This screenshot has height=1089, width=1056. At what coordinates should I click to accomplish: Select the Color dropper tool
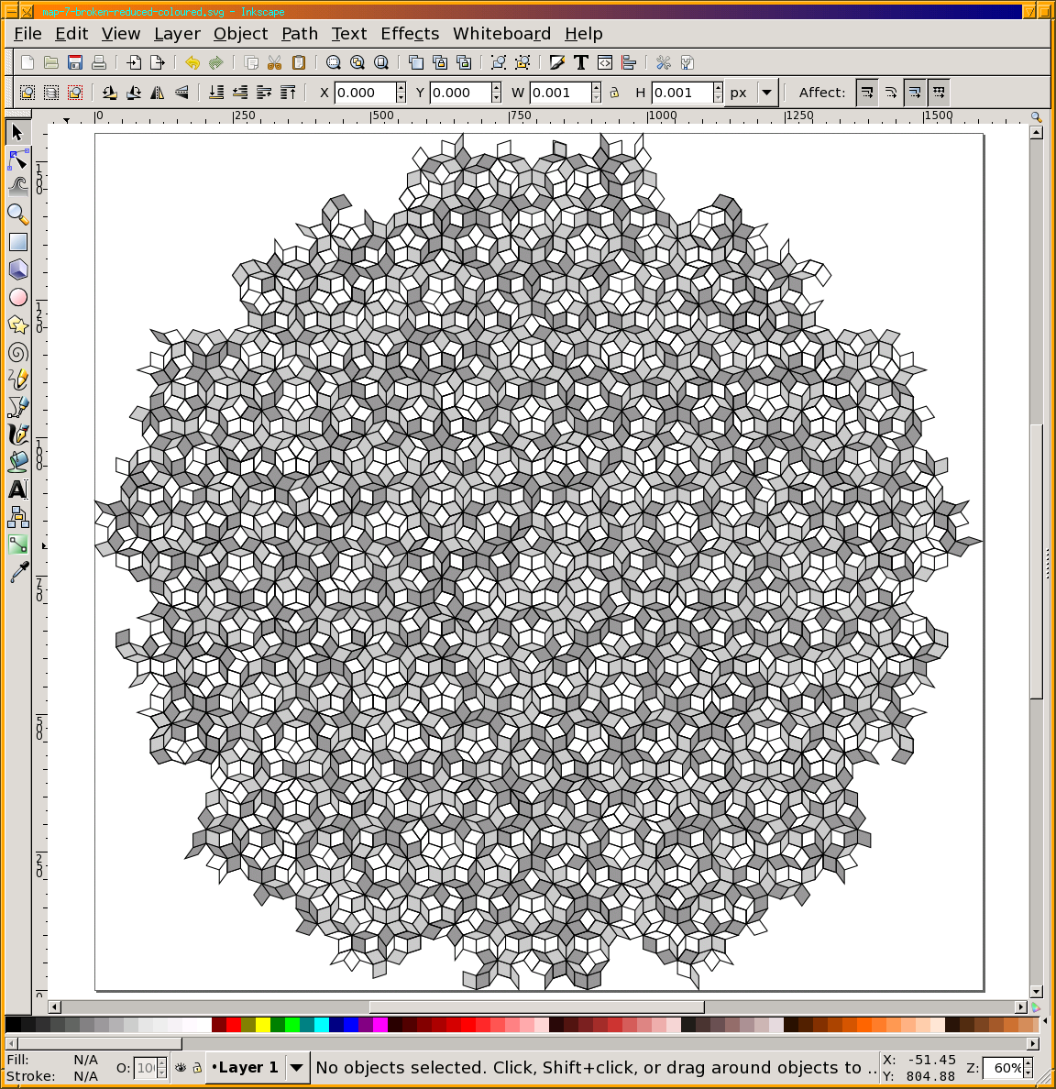(x=17, y=572)
